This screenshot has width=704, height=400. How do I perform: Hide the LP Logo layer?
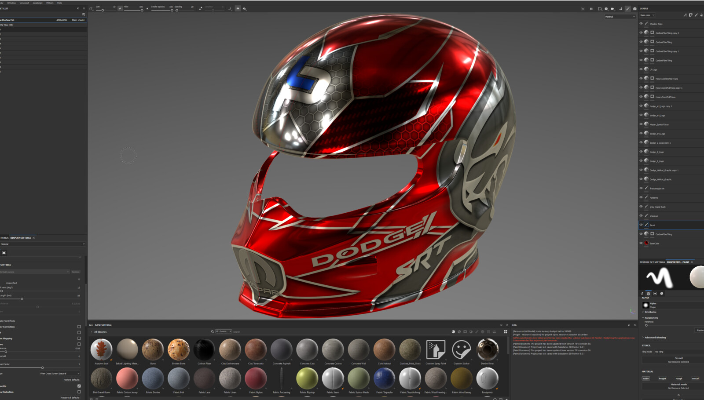641,69
